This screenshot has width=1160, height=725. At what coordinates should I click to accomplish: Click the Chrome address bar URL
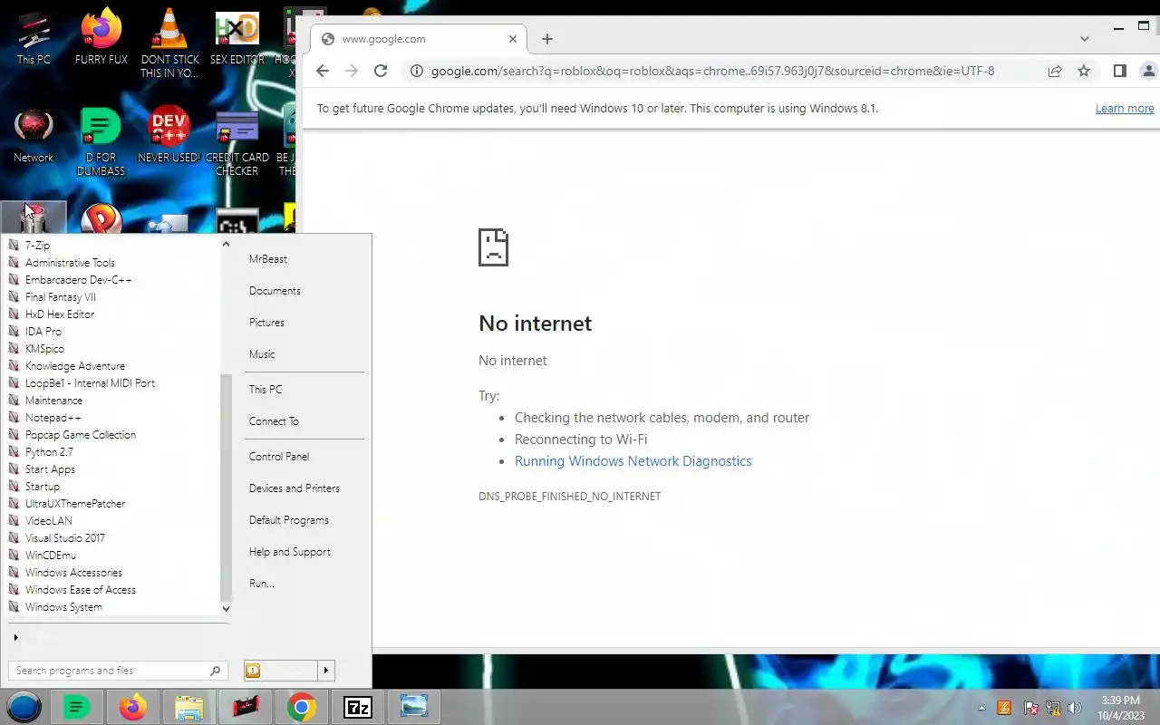tap(712, 71)
